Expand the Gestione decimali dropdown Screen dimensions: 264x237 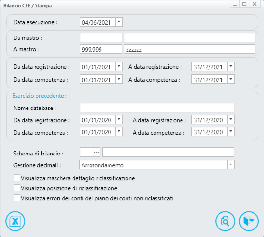(x=231, y=164)
